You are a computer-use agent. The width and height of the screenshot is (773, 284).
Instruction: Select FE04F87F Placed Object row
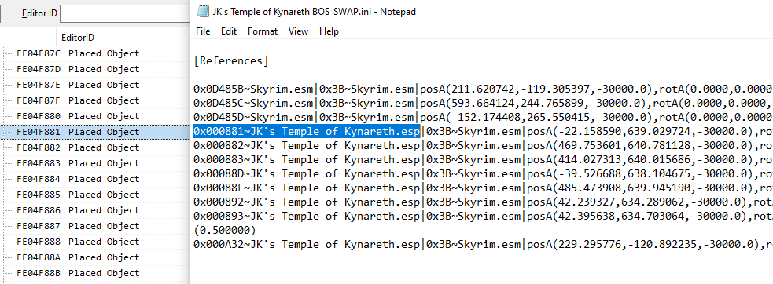coord(95,100)
